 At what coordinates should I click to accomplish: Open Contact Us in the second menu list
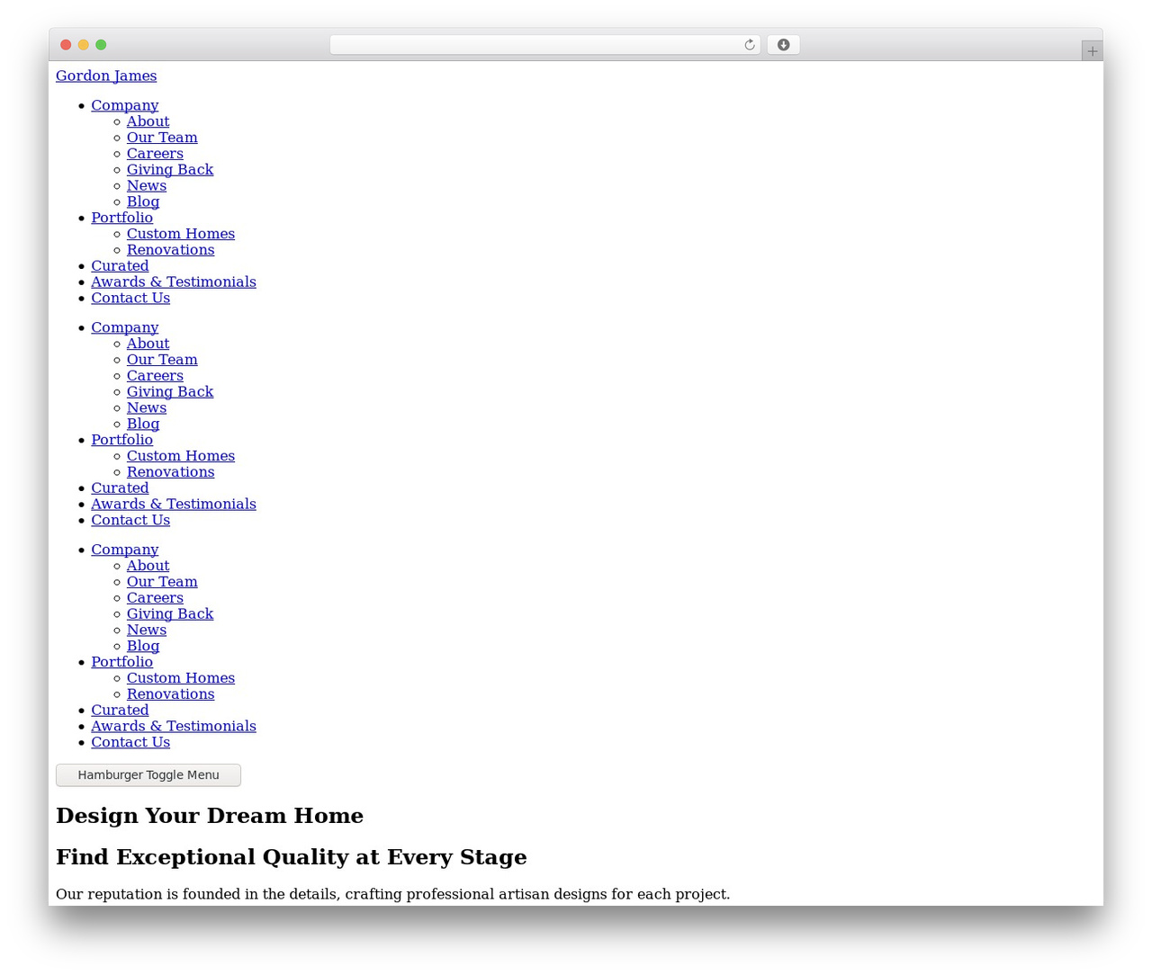click(x=130, y=521)
